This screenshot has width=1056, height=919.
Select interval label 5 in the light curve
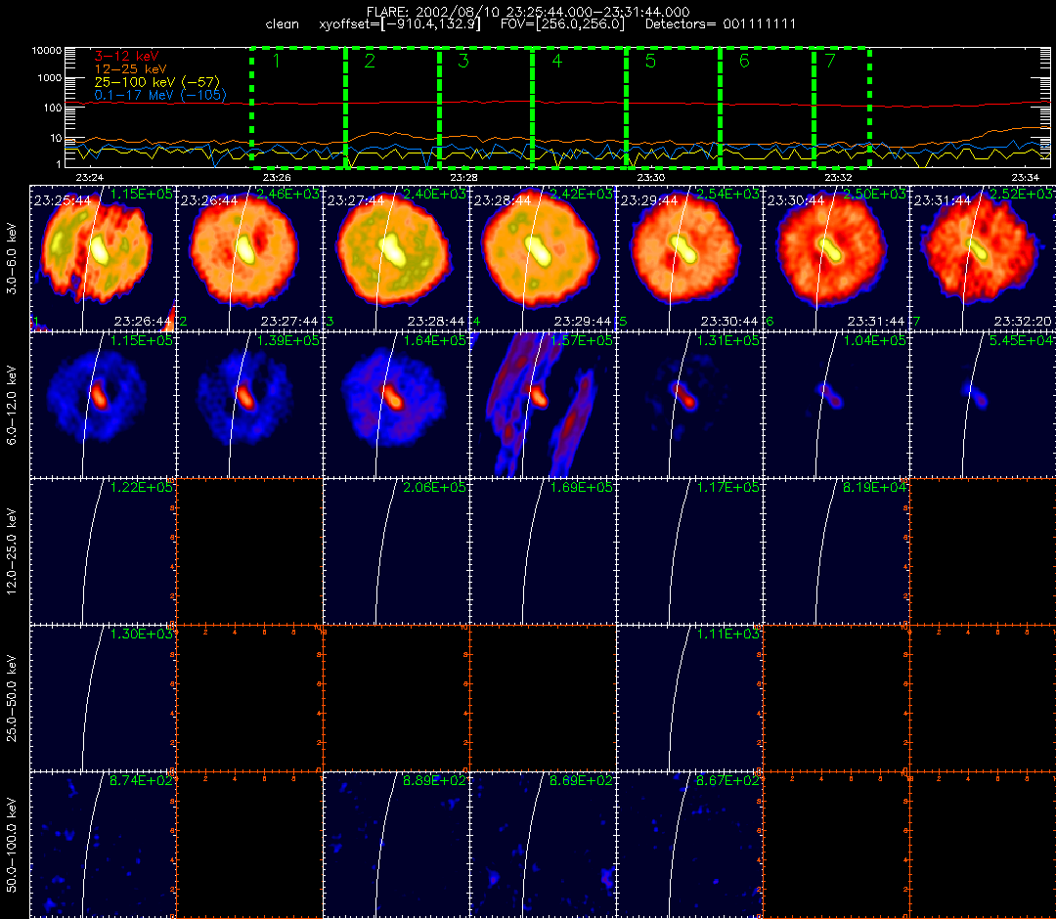pos(650,61)
